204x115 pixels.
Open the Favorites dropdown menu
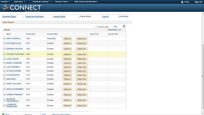pyautogui.click(x=5, y=2)
